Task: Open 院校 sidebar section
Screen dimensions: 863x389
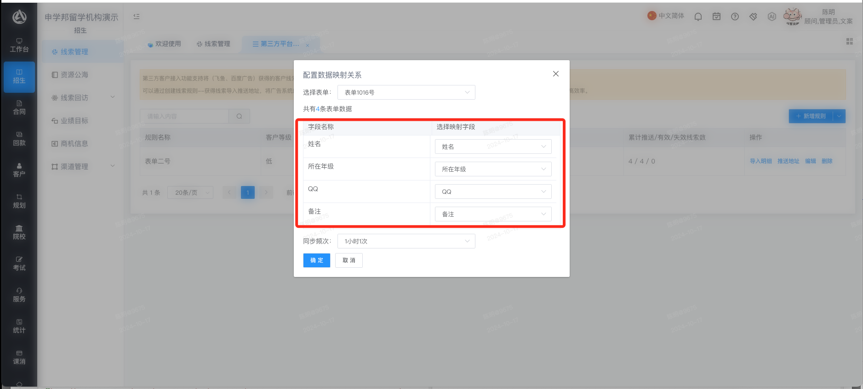Action: (x=19, y=232)
